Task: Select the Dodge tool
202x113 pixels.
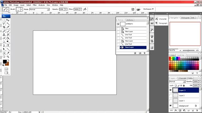Action: [x=8, y=41]
